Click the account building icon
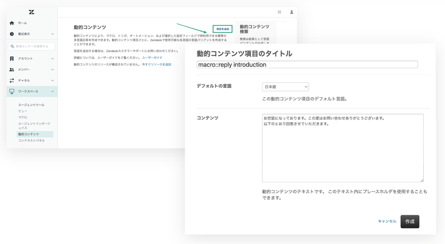 [x=12, y=58]
